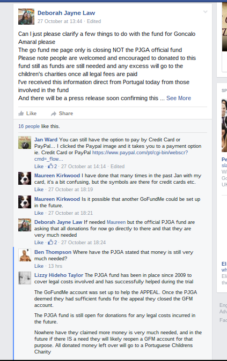View the 16 people who liked

(29, 126)
